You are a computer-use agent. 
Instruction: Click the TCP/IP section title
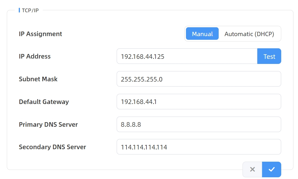tap(30, 11)
